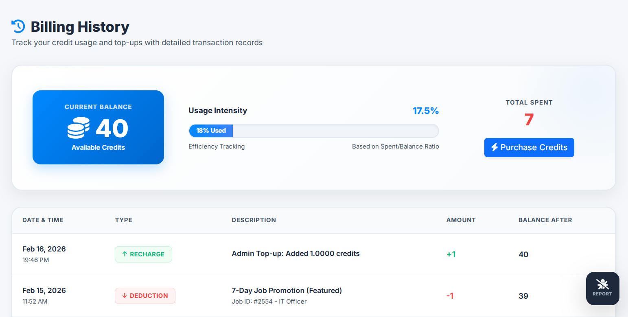Click the lightning bolt inside Purchase Credits button
The image size is (628, 317).
[495, 147]
